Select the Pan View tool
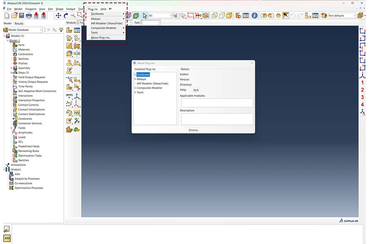 [58, 15]
